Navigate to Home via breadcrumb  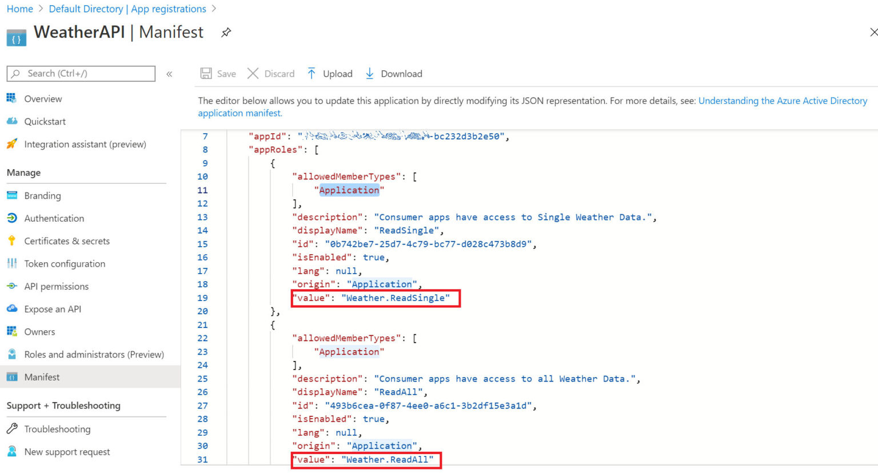click(20, 9)
